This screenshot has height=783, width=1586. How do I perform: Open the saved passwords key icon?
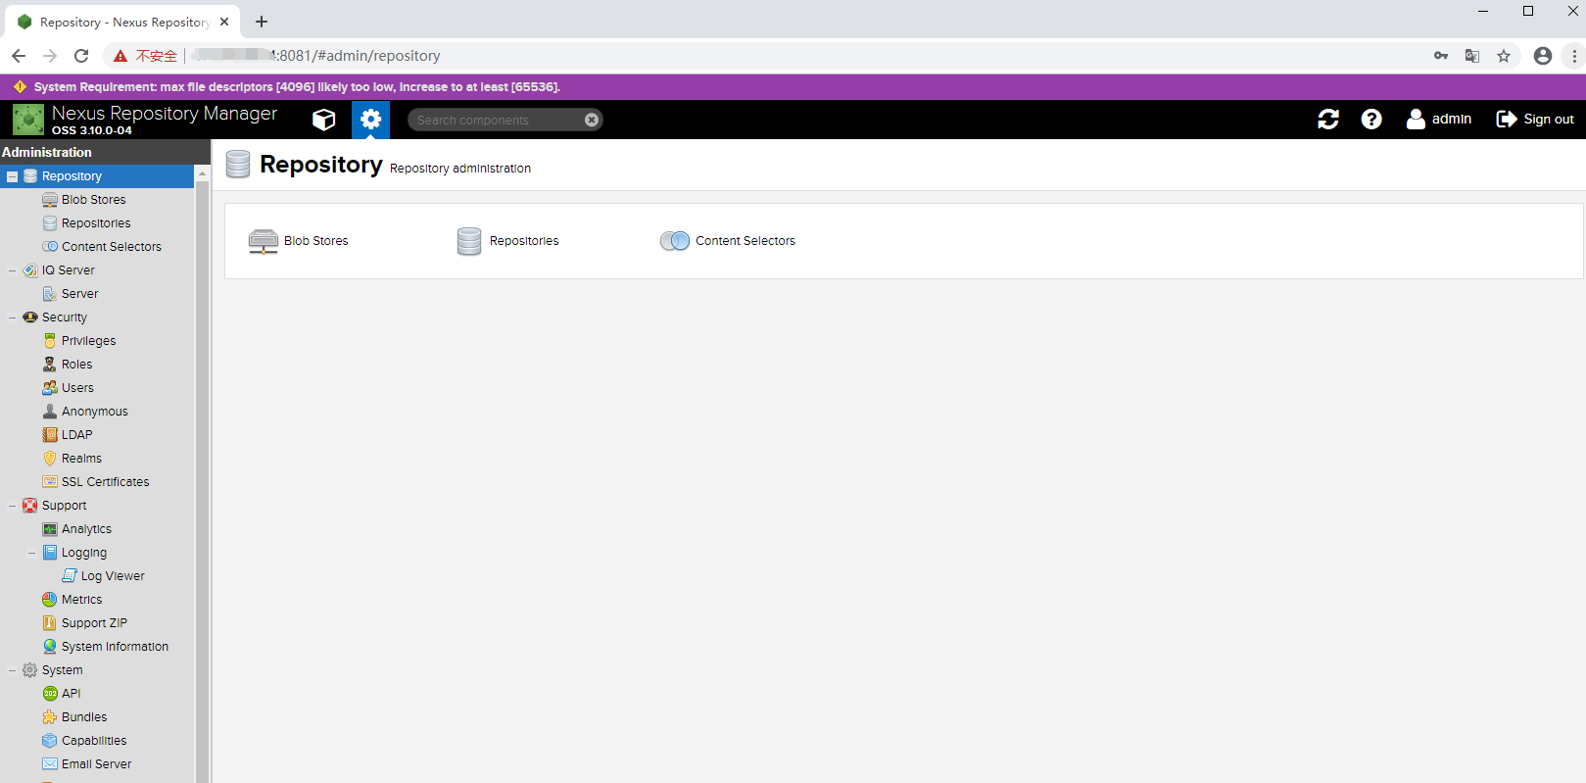pos(1441,56)
